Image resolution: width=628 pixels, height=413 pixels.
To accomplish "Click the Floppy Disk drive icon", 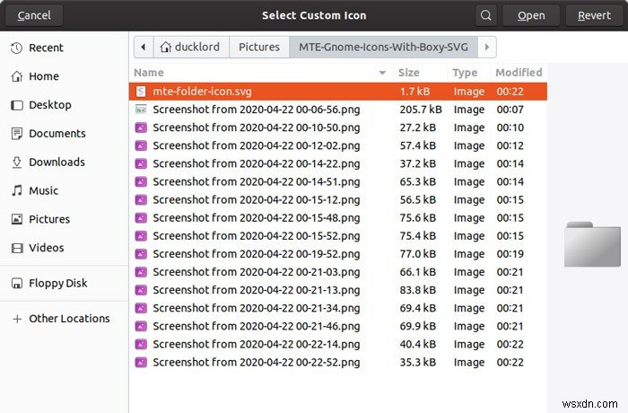I will 16,284.
